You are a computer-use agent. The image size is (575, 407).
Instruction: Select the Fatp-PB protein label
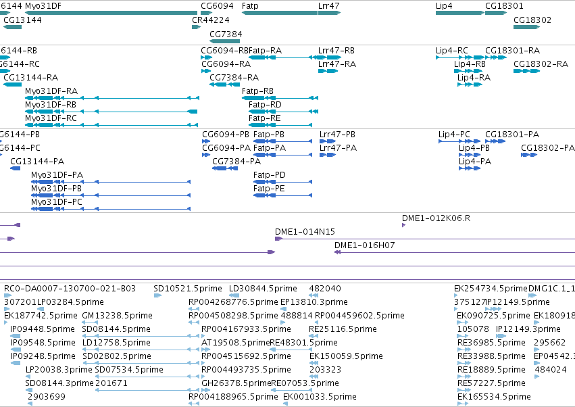tap(269, 135)
